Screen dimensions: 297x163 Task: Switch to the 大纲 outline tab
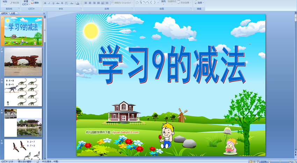click(x=13, y=14)
